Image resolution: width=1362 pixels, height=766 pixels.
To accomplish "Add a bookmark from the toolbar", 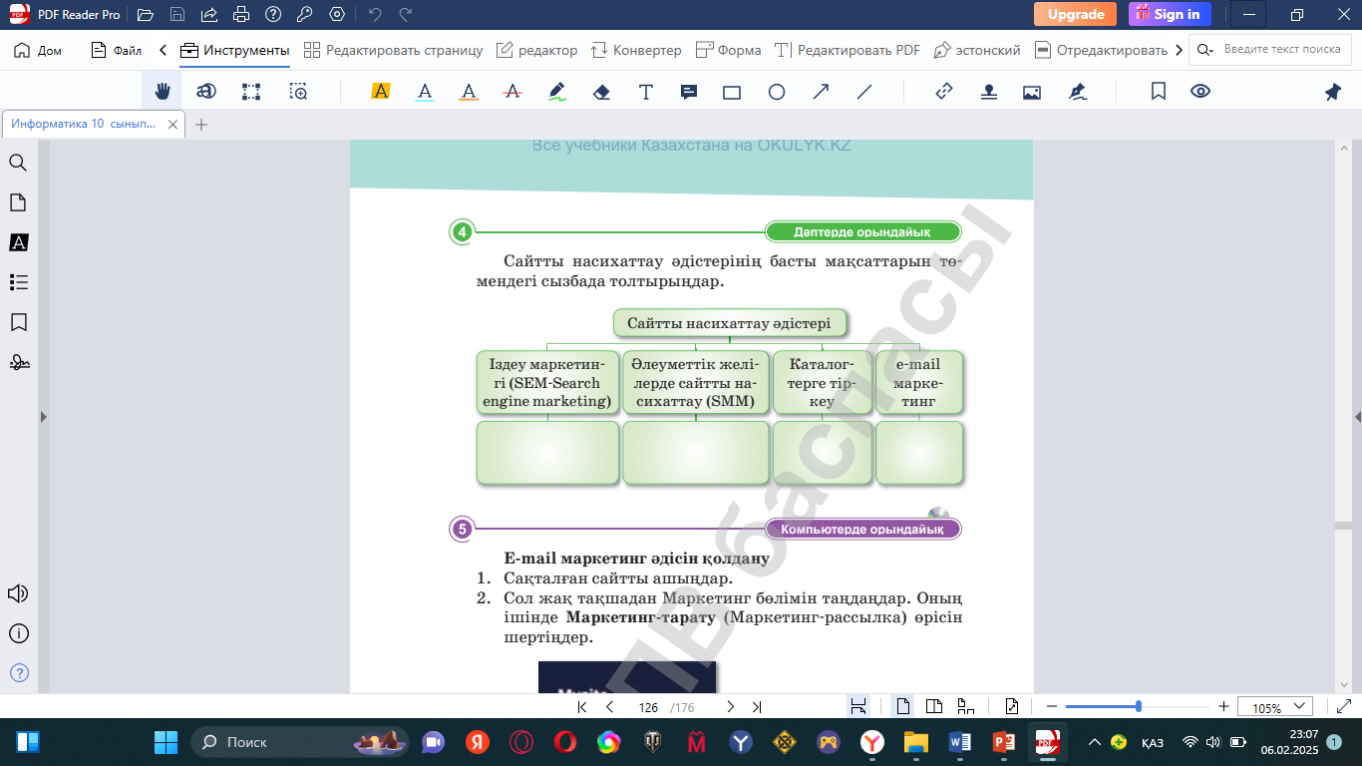I will (1159, 92).
